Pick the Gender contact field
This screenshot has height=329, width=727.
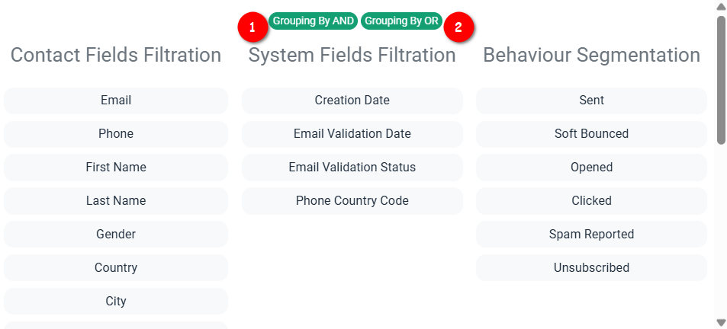pyautogui.click(x=116, y=234)
